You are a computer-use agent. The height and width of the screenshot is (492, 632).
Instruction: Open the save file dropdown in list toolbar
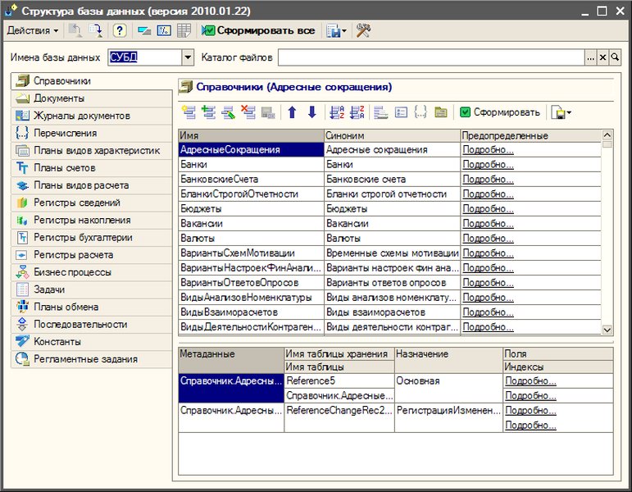coord(561,113)
